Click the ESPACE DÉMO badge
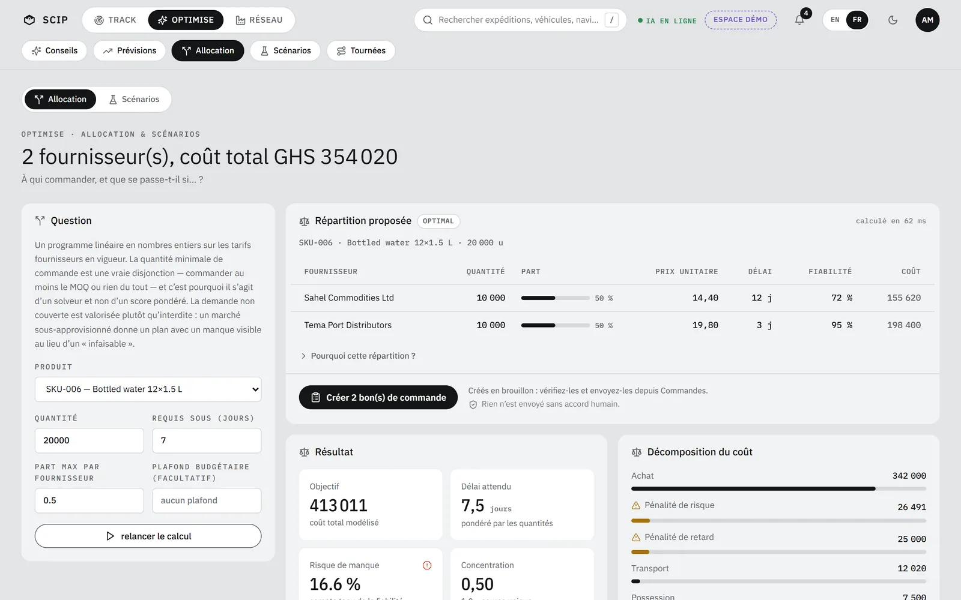Screen dimensions: 961x600 click(x=741, y=20)
